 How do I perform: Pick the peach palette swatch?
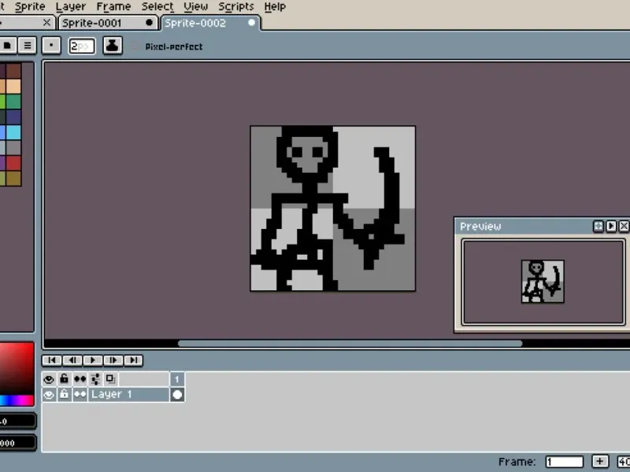13,87
